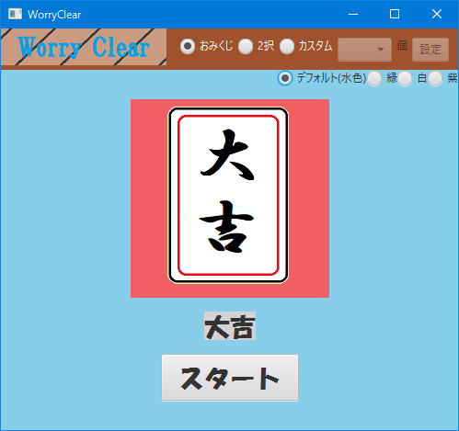Click the 大吉 fortune card image
The image size is (459, 431).
tap(228, 195)
